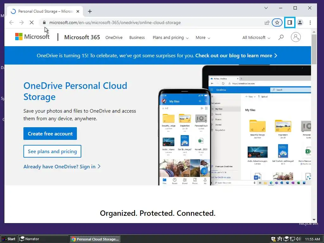Click the share page icon in address bar
The width and height of the screenshot is (324, 243).
pos(267,22)
